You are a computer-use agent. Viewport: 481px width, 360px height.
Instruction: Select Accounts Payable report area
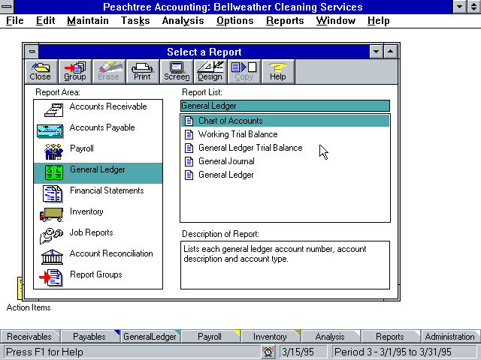[98, 130]
